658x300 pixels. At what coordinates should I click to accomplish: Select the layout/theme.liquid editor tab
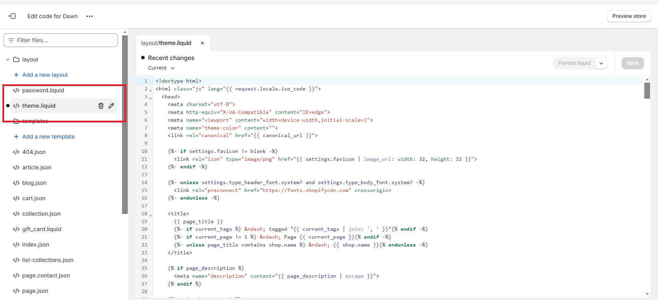coord(166,43)
